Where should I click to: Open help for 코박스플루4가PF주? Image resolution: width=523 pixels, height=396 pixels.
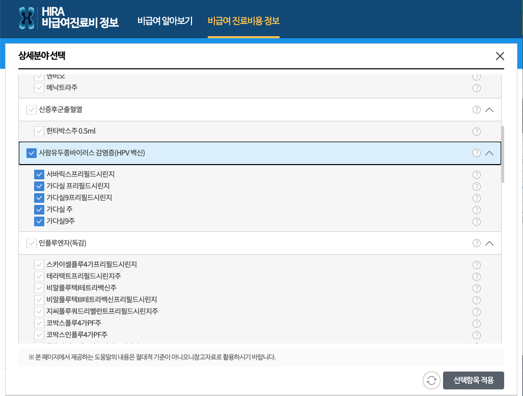476,323
